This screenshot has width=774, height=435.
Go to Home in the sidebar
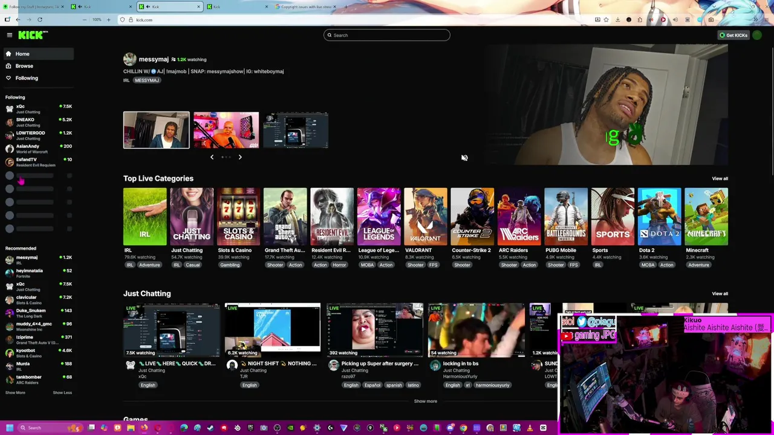point(37,54)
